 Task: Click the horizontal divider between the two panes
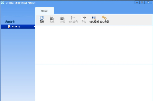coord(94,64)
